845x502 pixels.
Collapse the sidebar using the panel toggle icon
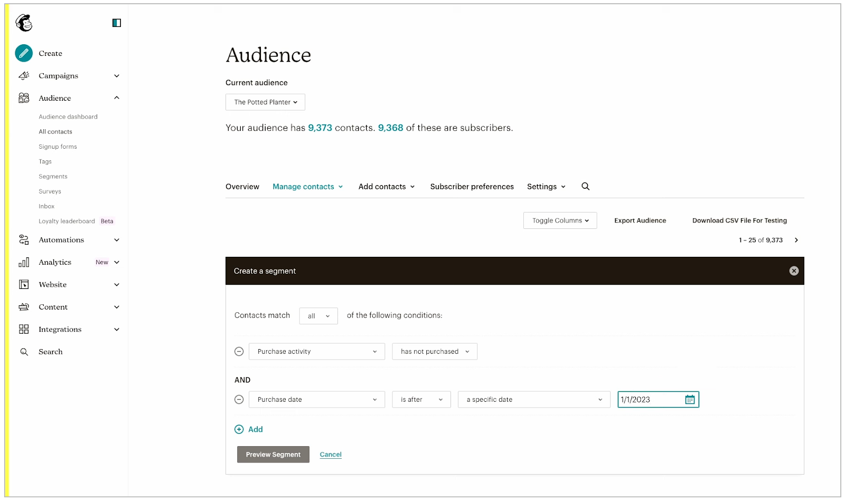[116, 23]
